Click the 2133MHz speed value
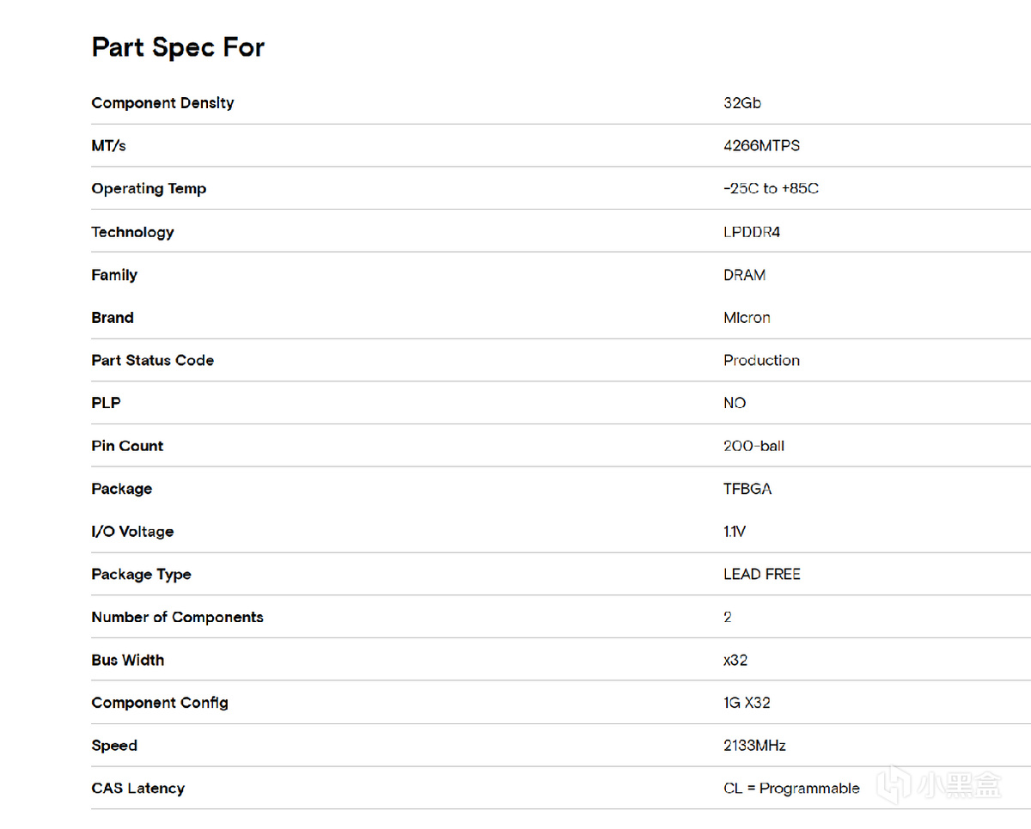The height and width of the screenshot is (829, 1031). click(x=754, y=746)
